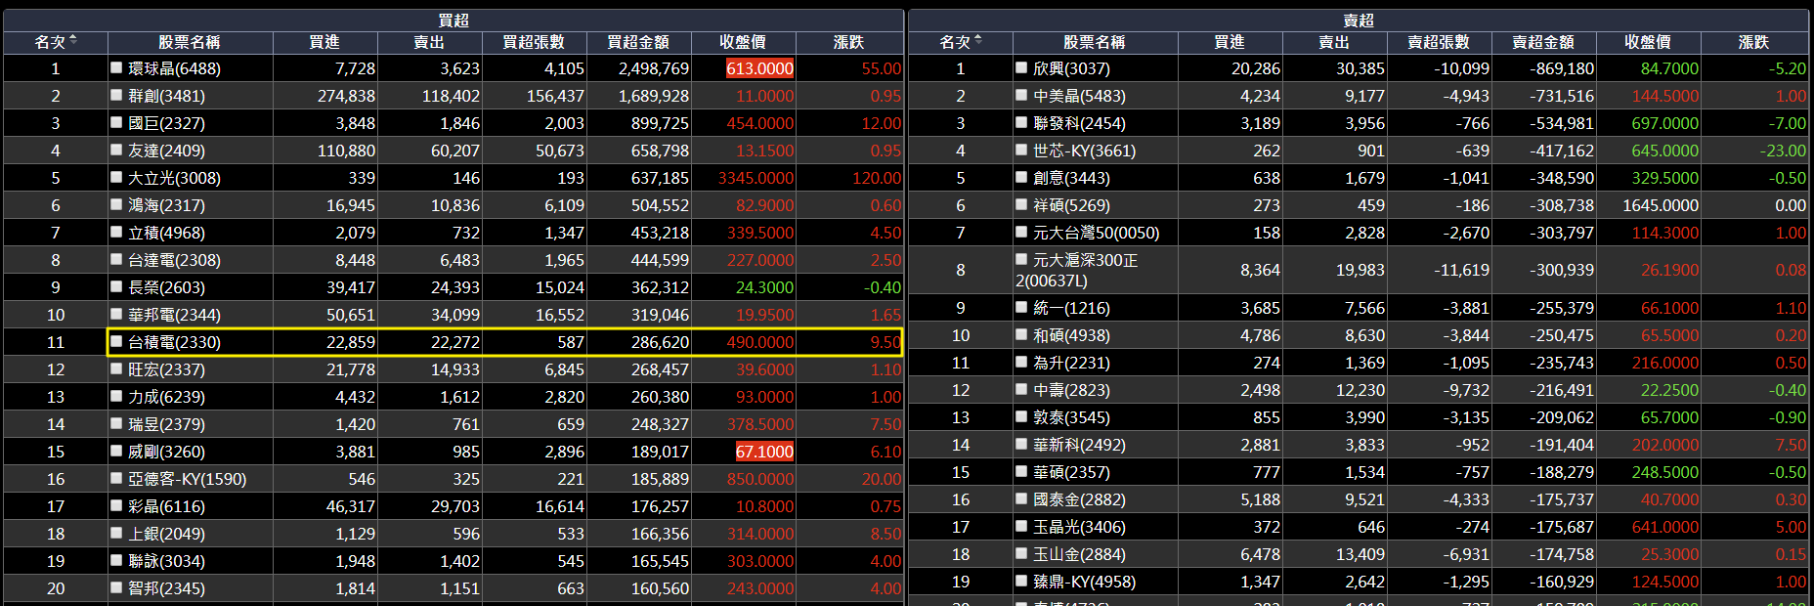
Task: Click the 買超張數 column header
Action: pyautogui.click(x=534, y=42)
